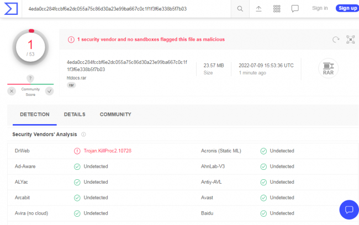Open the blue chat widget button

pyautogui.click(x=349, y=210)
